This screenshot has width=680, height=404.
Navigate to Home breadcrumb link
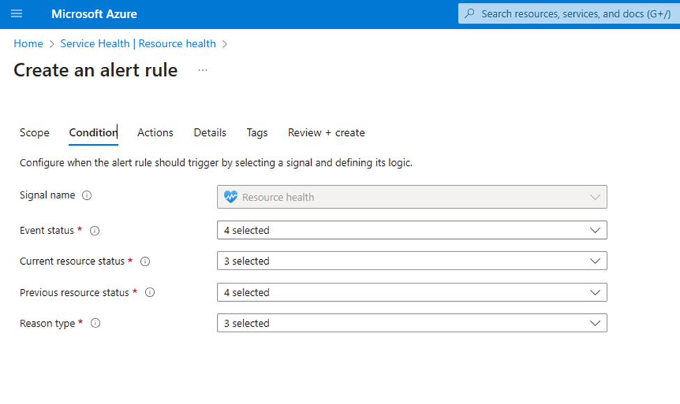click(28, 43)
